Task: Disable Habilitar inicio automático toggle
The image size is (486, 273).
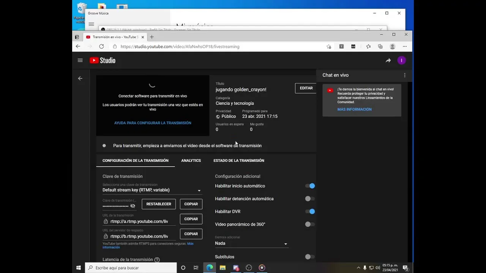Action: [310, 186]
